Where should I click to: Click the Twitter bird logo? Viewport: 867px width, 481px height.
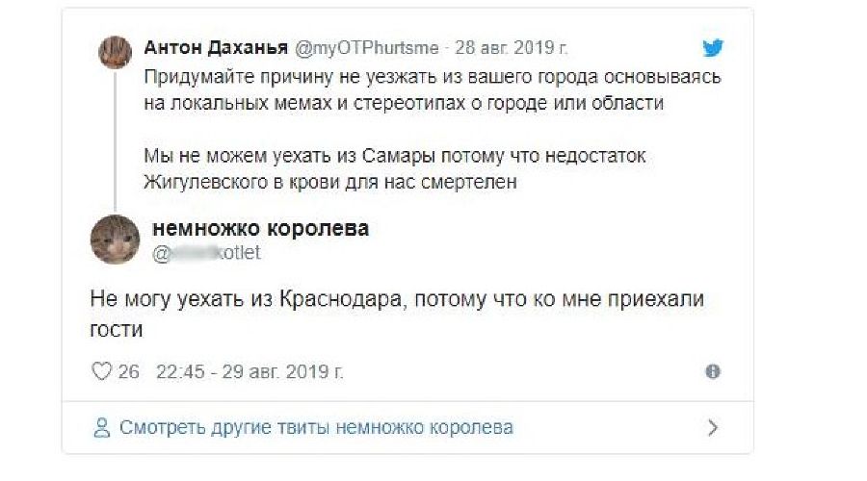pyautogui.click(x=712, y=47)
